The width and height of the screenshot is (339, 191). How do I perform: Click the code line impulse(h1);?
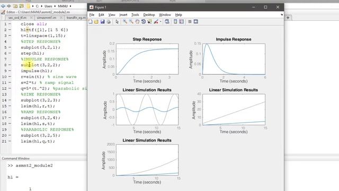pos(37,71)
